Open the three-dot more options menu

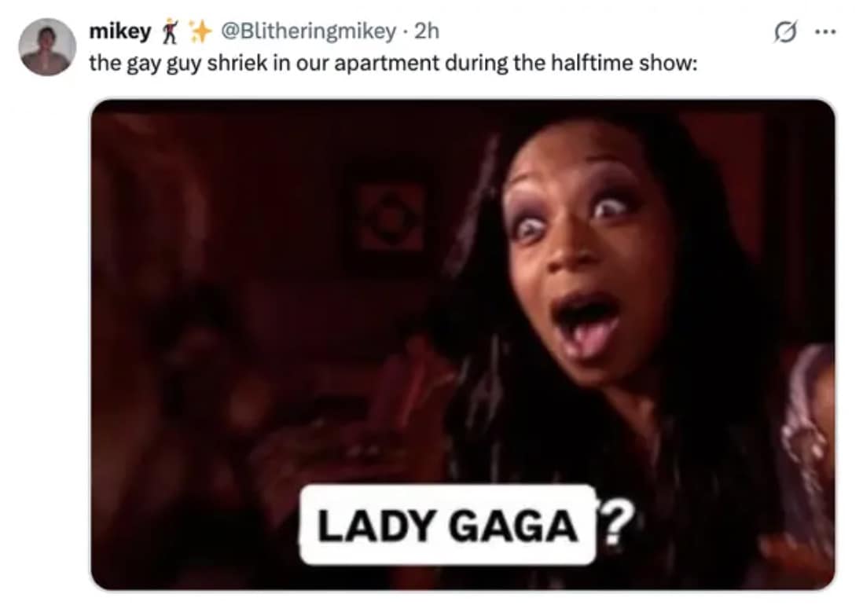pos(825,32)
